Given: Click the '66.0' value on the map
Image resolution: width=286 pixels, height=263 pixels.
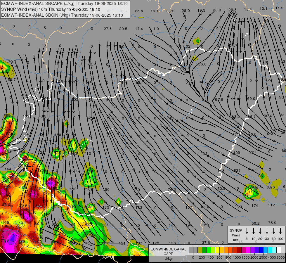Looking at the screenshot, I should pos(202,64).
